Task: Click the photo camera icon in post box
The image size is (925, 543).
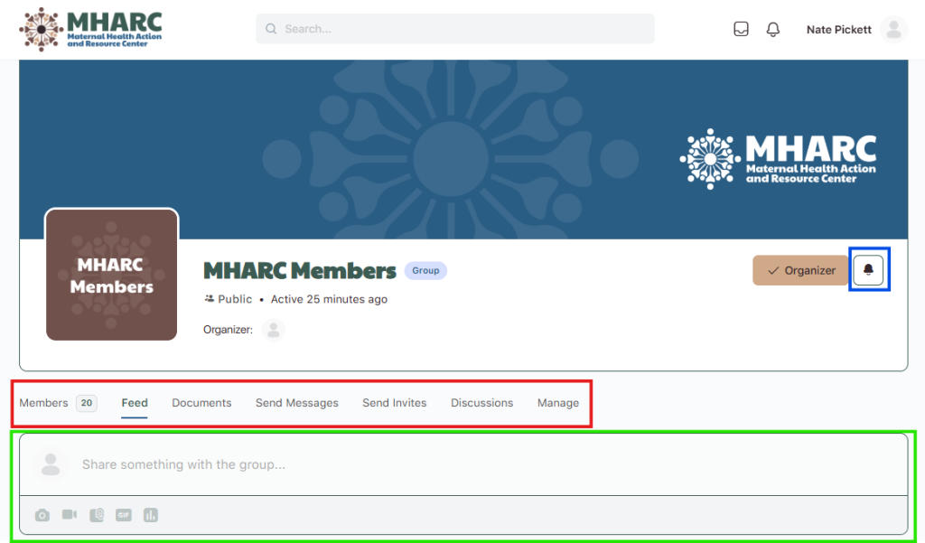Action: click(42, 515)
